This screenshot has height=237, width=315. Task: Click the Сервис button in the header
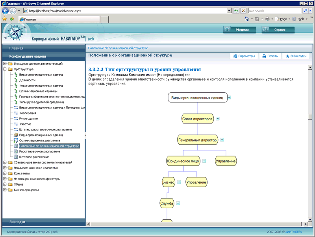[x=278, y=29]
